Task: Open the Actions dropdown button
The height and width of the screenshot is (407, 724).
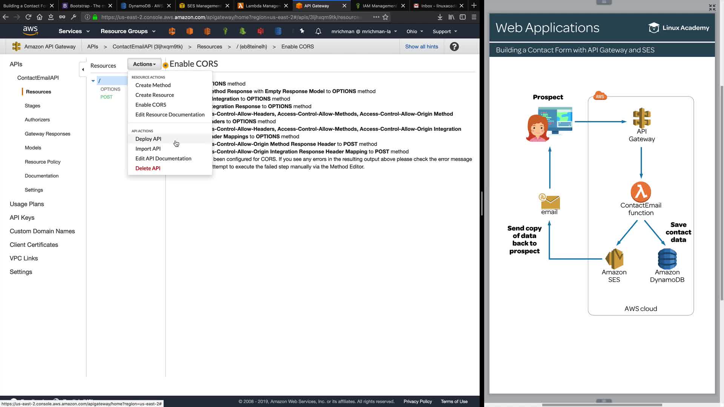Action: point(144,64)
